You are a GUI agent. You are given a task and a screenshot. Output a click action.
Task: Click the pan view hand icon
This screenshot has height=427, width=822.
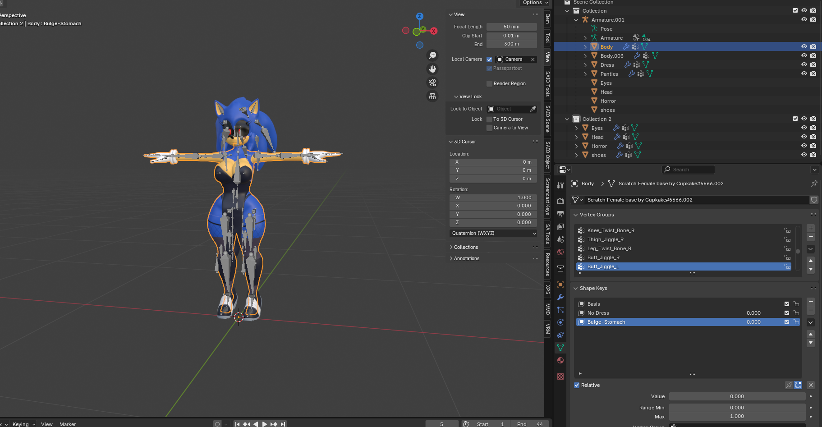[432, 69]
